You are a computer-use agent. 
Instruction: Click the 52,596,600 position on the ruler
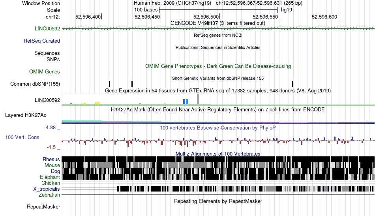(325, 17)
